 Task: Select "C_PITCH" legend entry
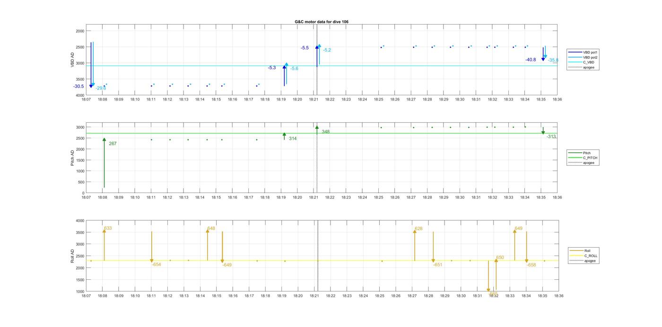[583, 158]
